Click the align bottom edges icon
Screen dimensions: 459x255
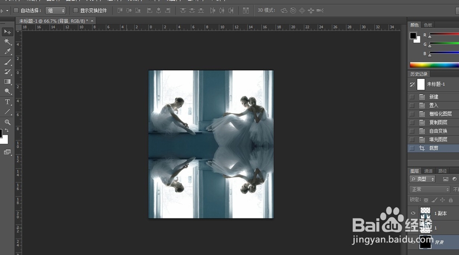pyautogui.click(x=138, y=11)
